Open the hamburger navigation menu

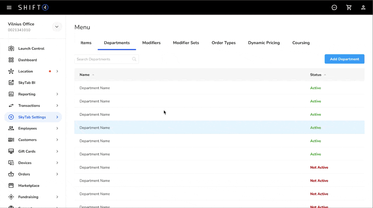pos(9,7)
